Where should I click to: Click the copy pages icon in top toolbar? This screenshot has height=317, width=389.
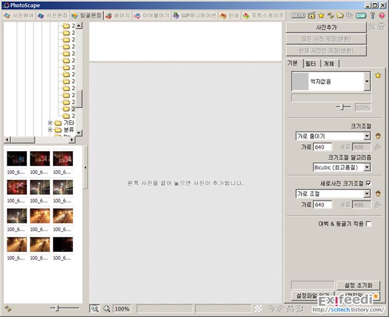pos(349,16)
